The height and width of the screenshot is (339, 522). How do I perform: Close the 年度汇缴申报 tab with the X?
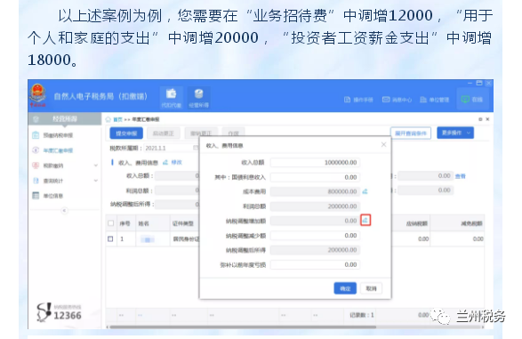pyautogui.click(x=487, y=119)
